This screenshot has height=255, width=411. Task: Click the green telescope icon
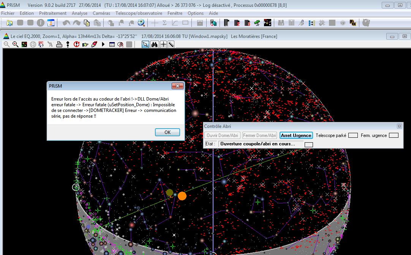tap(257, 23)
